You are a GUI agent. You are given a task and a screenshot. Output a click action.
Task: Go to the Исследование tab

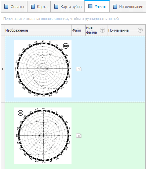128,7
